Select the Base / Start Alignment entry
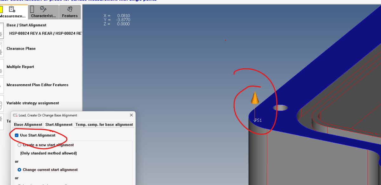Viewport: 381px width, 185px height. (x=26, y=25)
